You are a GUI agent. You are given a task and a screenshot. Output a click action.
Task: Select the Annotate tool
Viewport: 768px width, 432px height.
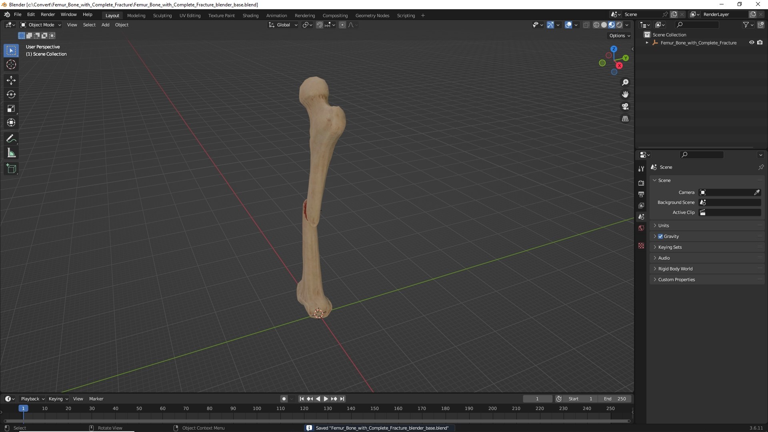11,139
